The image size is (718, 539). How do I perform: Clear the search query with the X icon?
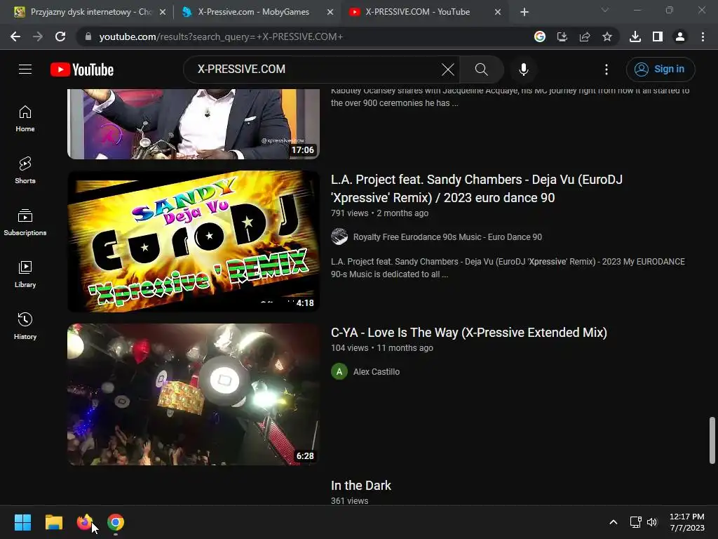point(448,69)
